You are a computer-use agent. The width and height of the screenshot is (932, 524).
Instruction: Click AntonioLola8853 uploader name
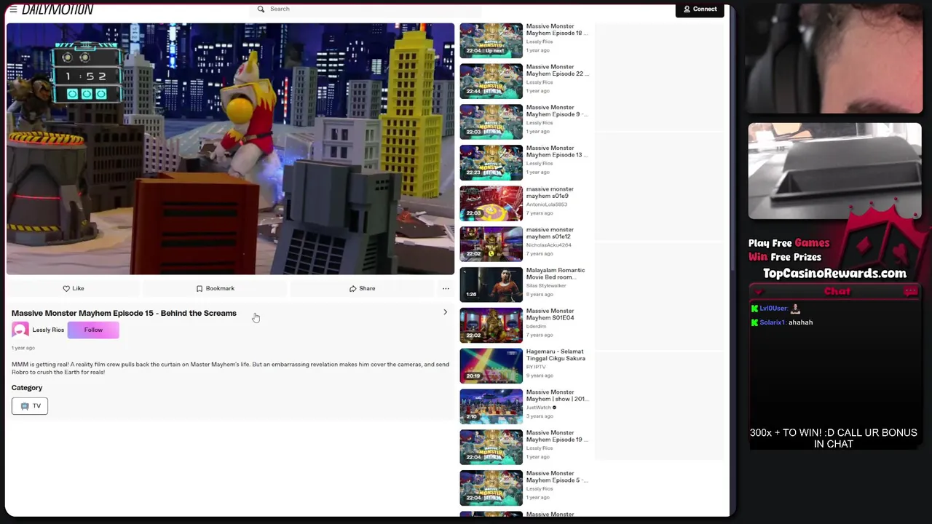[x=547, y=205]
